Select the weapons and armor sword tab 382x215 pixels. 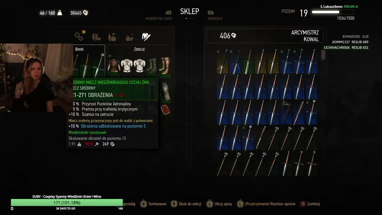[x=146, y=37]
